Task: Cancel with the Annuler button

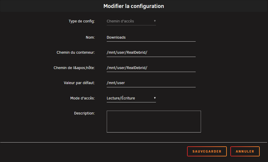Action: pyautogui.click(x=245, y=151)
